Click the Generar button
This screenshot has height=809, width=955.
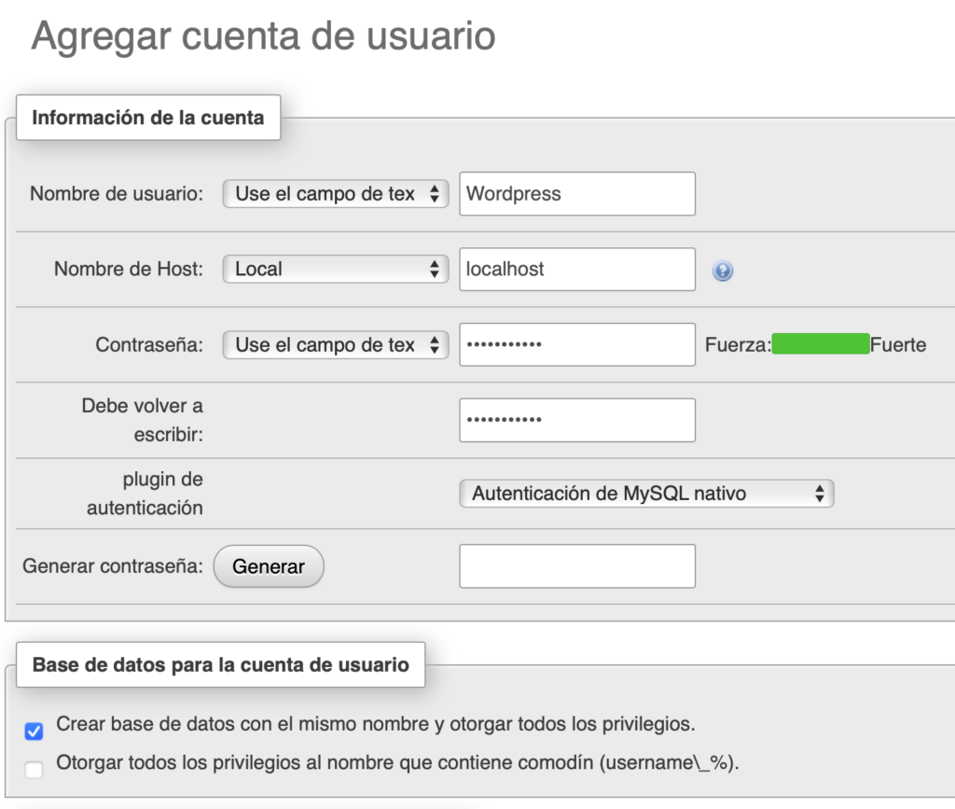269,566
